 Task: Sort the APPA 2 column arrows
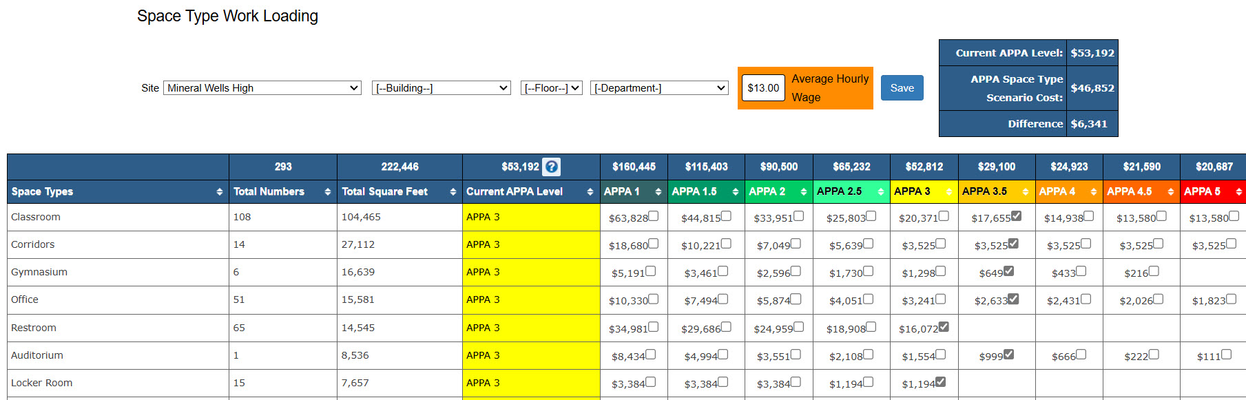pyautogui.click(x=804, y=192)
